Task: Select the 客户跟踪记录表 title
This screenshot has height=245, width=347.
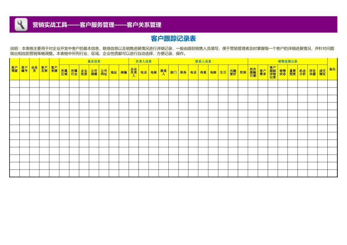Action: tap(173, 39)
